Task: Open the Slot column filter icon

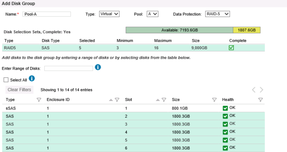Action: coord(164,100)
